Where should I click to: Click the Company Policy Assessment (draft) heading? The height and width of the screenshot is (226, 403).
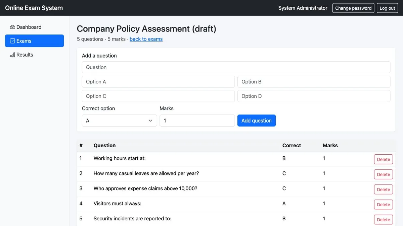[146, 29]
